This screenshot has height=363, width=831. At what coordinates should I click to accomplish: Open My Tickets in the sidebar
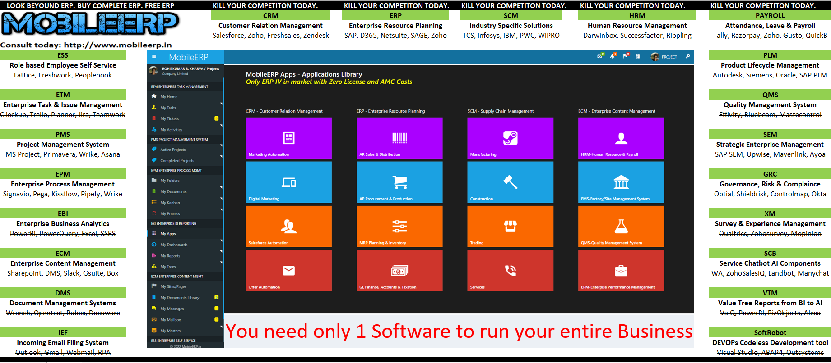coord(185,118)
